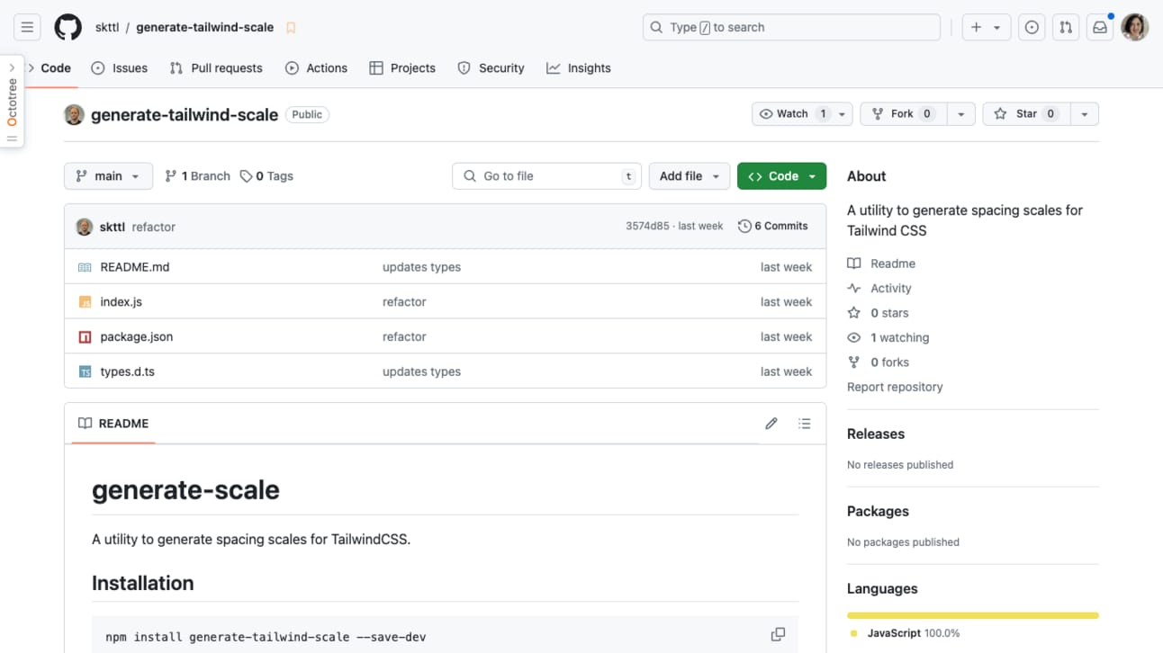Switch to the Insights tab
The width and height of the screenshot is (1163, 653).
point(579,67)
